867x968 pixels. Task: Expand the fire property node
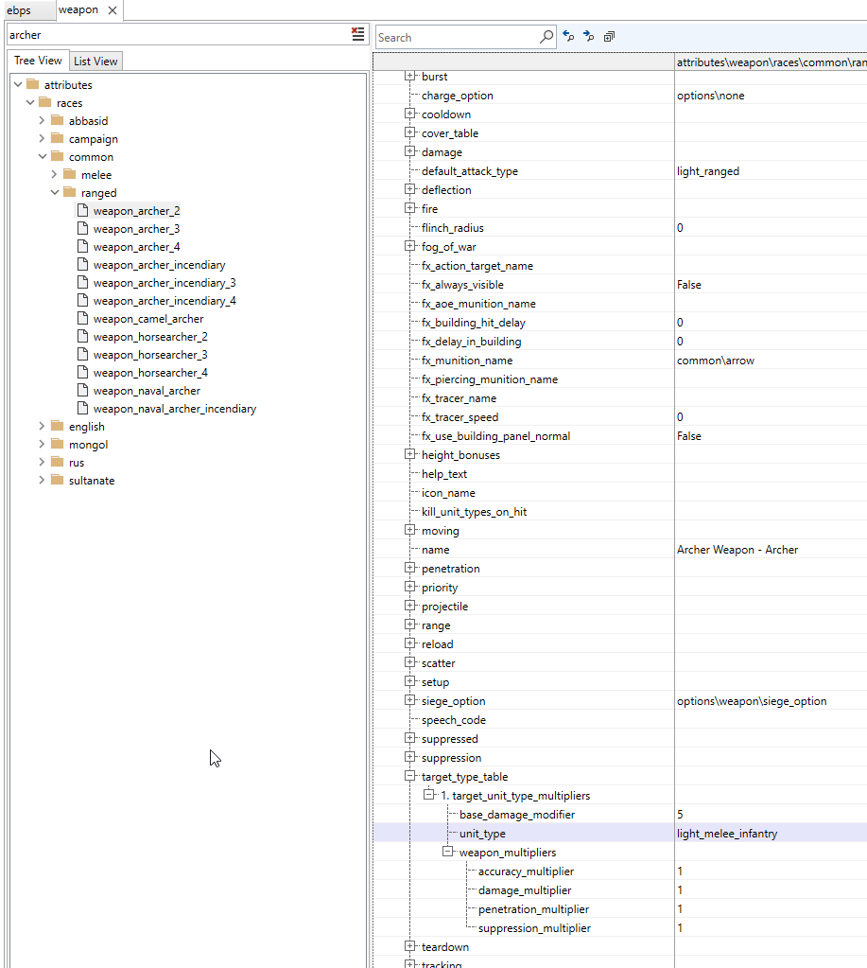[410, 208]
